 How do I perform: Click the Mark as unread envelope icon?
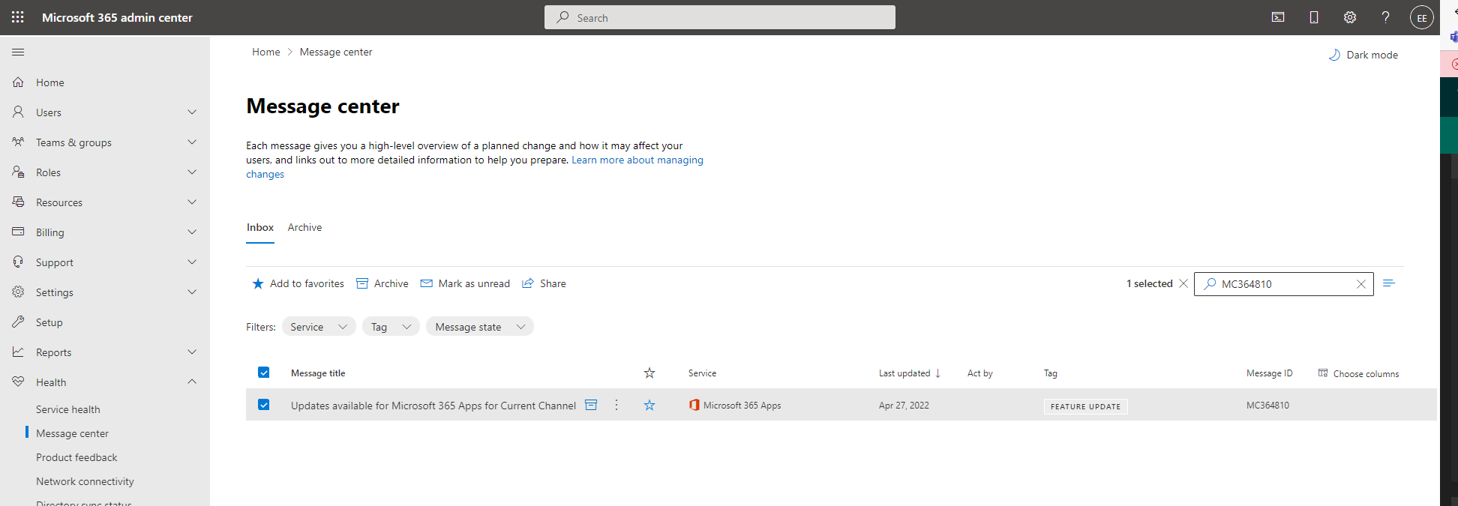[x=427, y=283]
